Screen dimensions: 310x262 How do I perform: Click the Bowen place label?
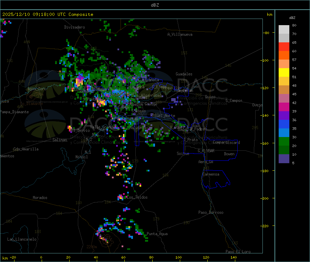tap(229, 154)
